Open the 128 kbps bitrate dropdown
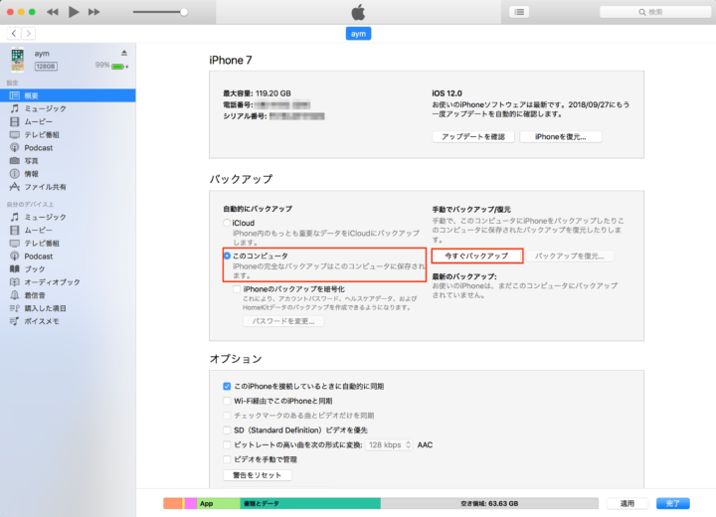The height and width of the screenshot is (517, 716). (x=390, y=444)
